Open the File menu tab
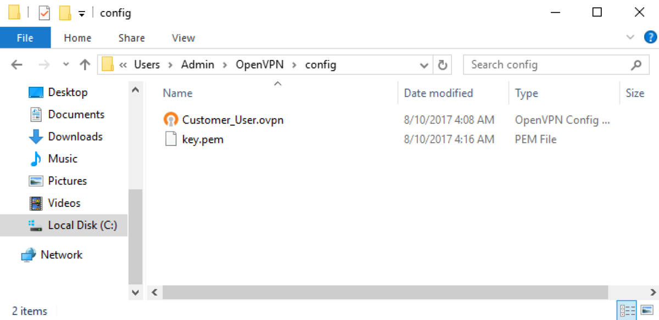Viewport: 659px width, 320px height. (25, 38)
